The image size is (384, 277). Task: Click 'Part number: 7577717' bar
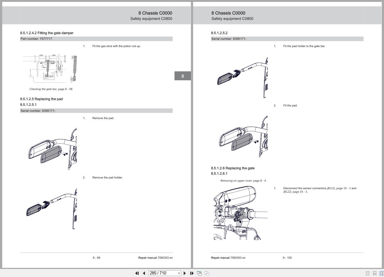click(x=96, y=39)
